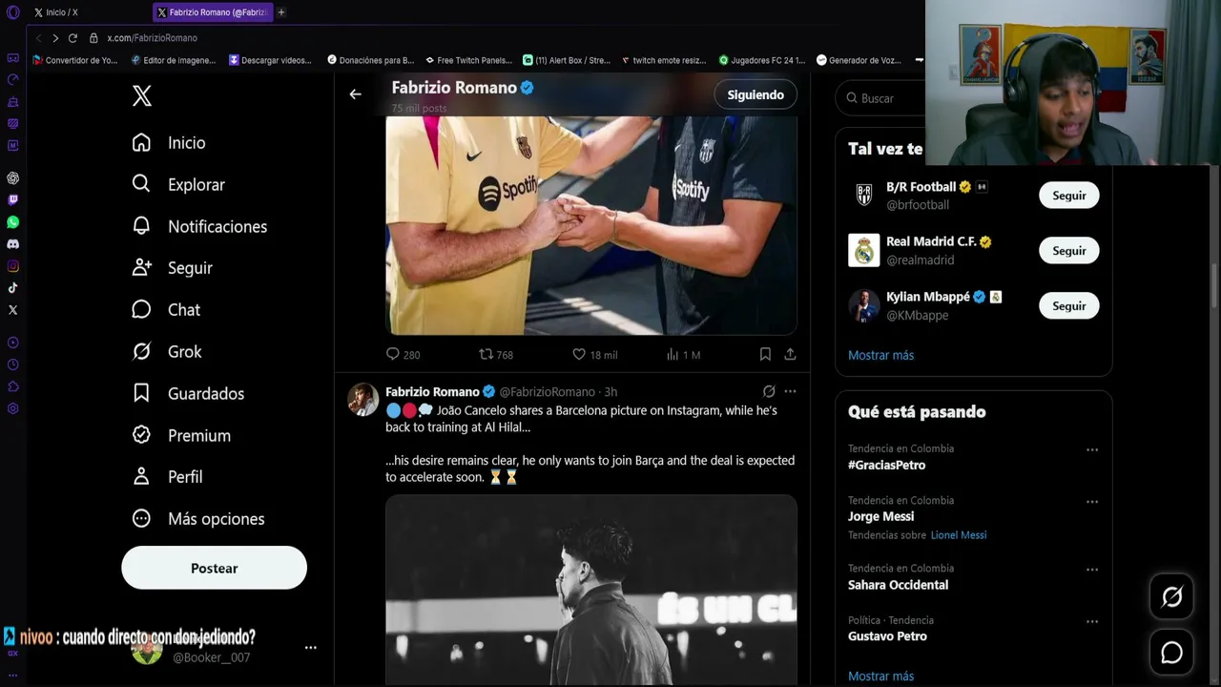This screenshot has height=687, width=1221.
Task: Click the Buscar search field
Action: click(x=880, y=98)
